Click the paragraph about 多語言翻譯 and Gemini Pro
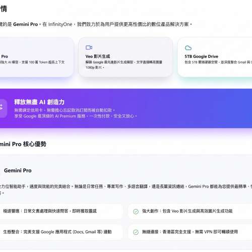The image size is (252, 252). 126,190
